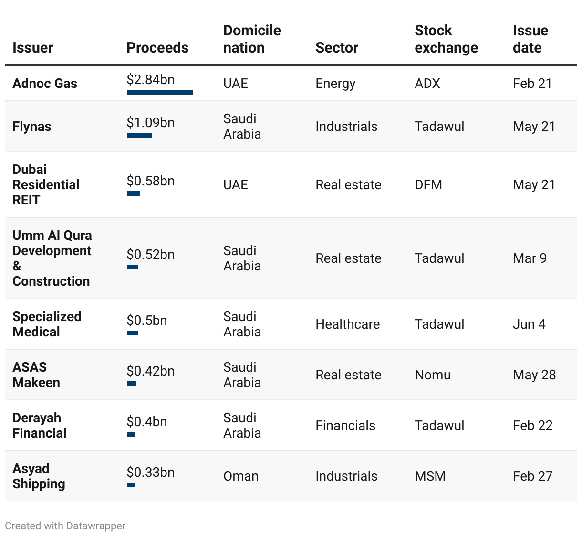Select the Healthcare sector cell
Image resolution: width=582 pixels, height=537 pixels.
click(x=347, y=324)
